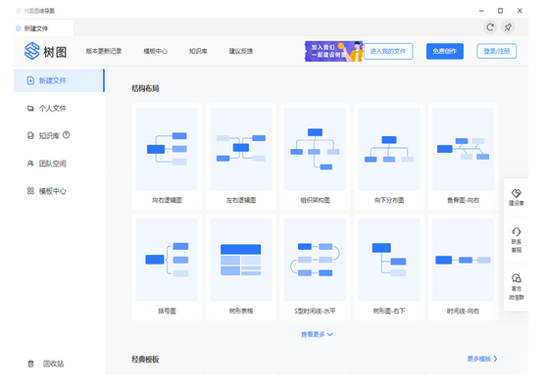Click the 树图 logo icon
The width and height of the screenshot is (546, 391).
(31, 51)
